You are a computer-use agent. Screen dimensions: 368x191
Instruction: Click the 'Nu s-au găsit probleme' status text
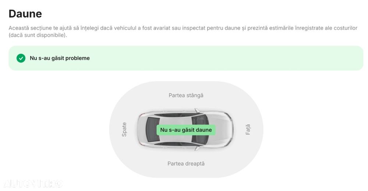(60, 58)
